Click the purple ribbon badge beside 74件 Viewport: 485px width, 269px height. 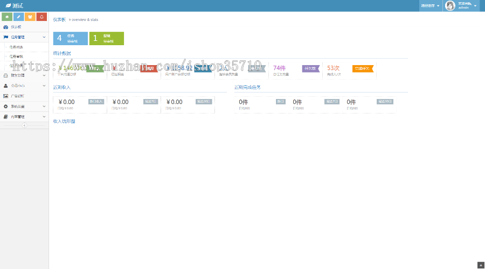click(310, 68)
